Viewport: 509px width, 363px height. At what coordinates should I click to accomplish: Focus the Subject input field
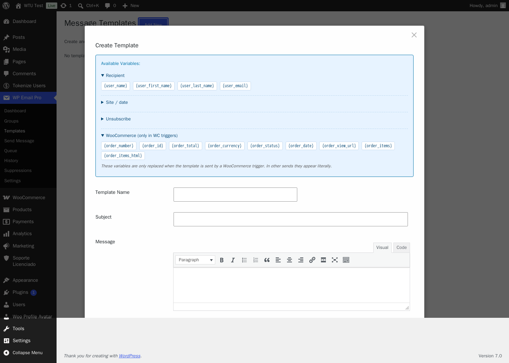pyautogui.click(x=291, y=219)
